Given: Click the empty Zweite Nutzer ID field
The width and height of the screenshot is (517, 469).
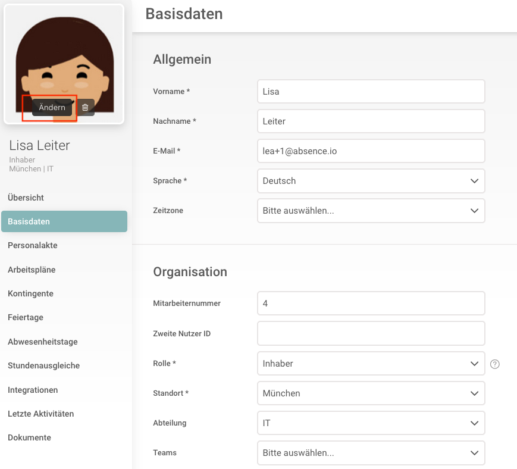Looking at the screenshot, I should [371, 333].
